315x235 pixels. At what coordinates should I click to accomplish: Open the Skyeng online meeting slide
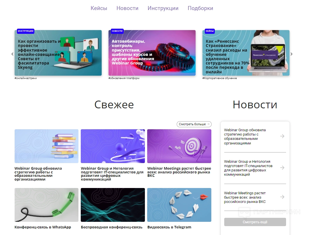(x=58, y=53)
